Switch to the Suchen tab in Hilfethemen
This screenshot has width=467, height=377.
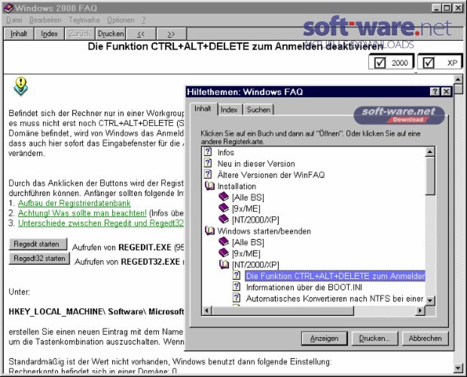point(258,110)
